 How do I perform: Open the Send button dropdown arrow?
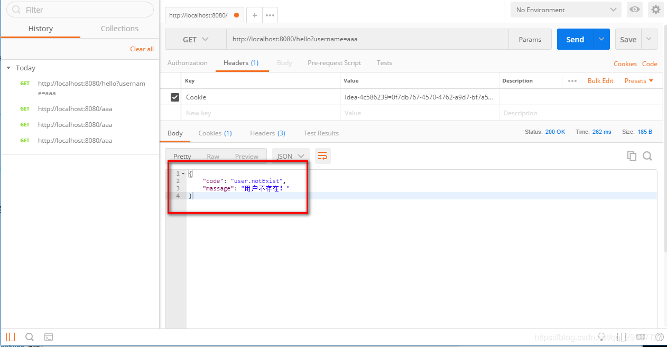601,39
